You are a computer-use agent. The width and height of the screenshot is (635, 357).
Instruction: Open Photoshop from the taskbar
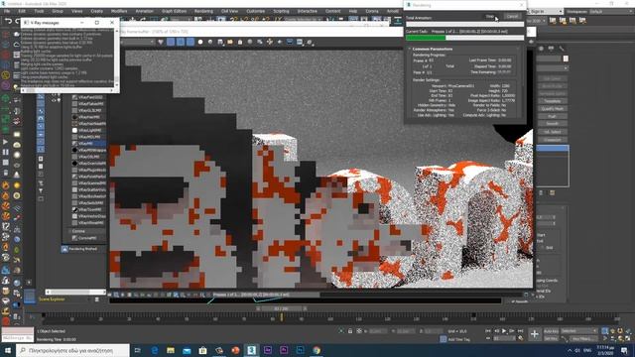300,350
